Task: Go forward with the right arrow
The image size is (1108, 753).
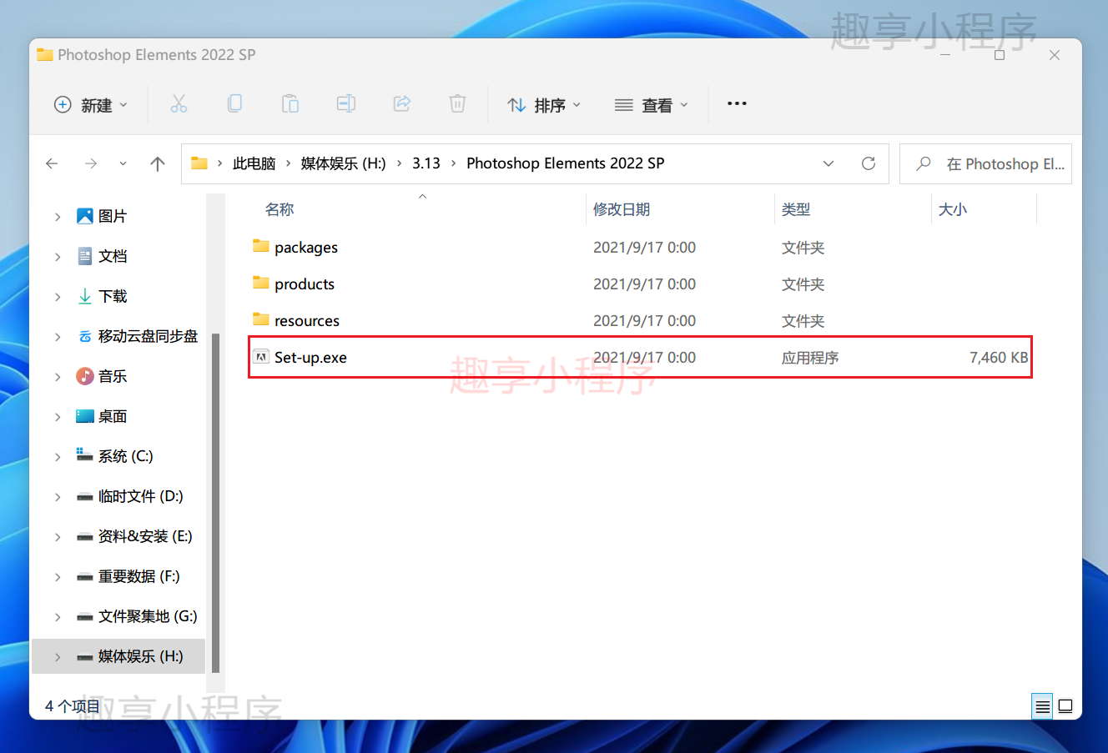Action: click(x=91, y=163)
